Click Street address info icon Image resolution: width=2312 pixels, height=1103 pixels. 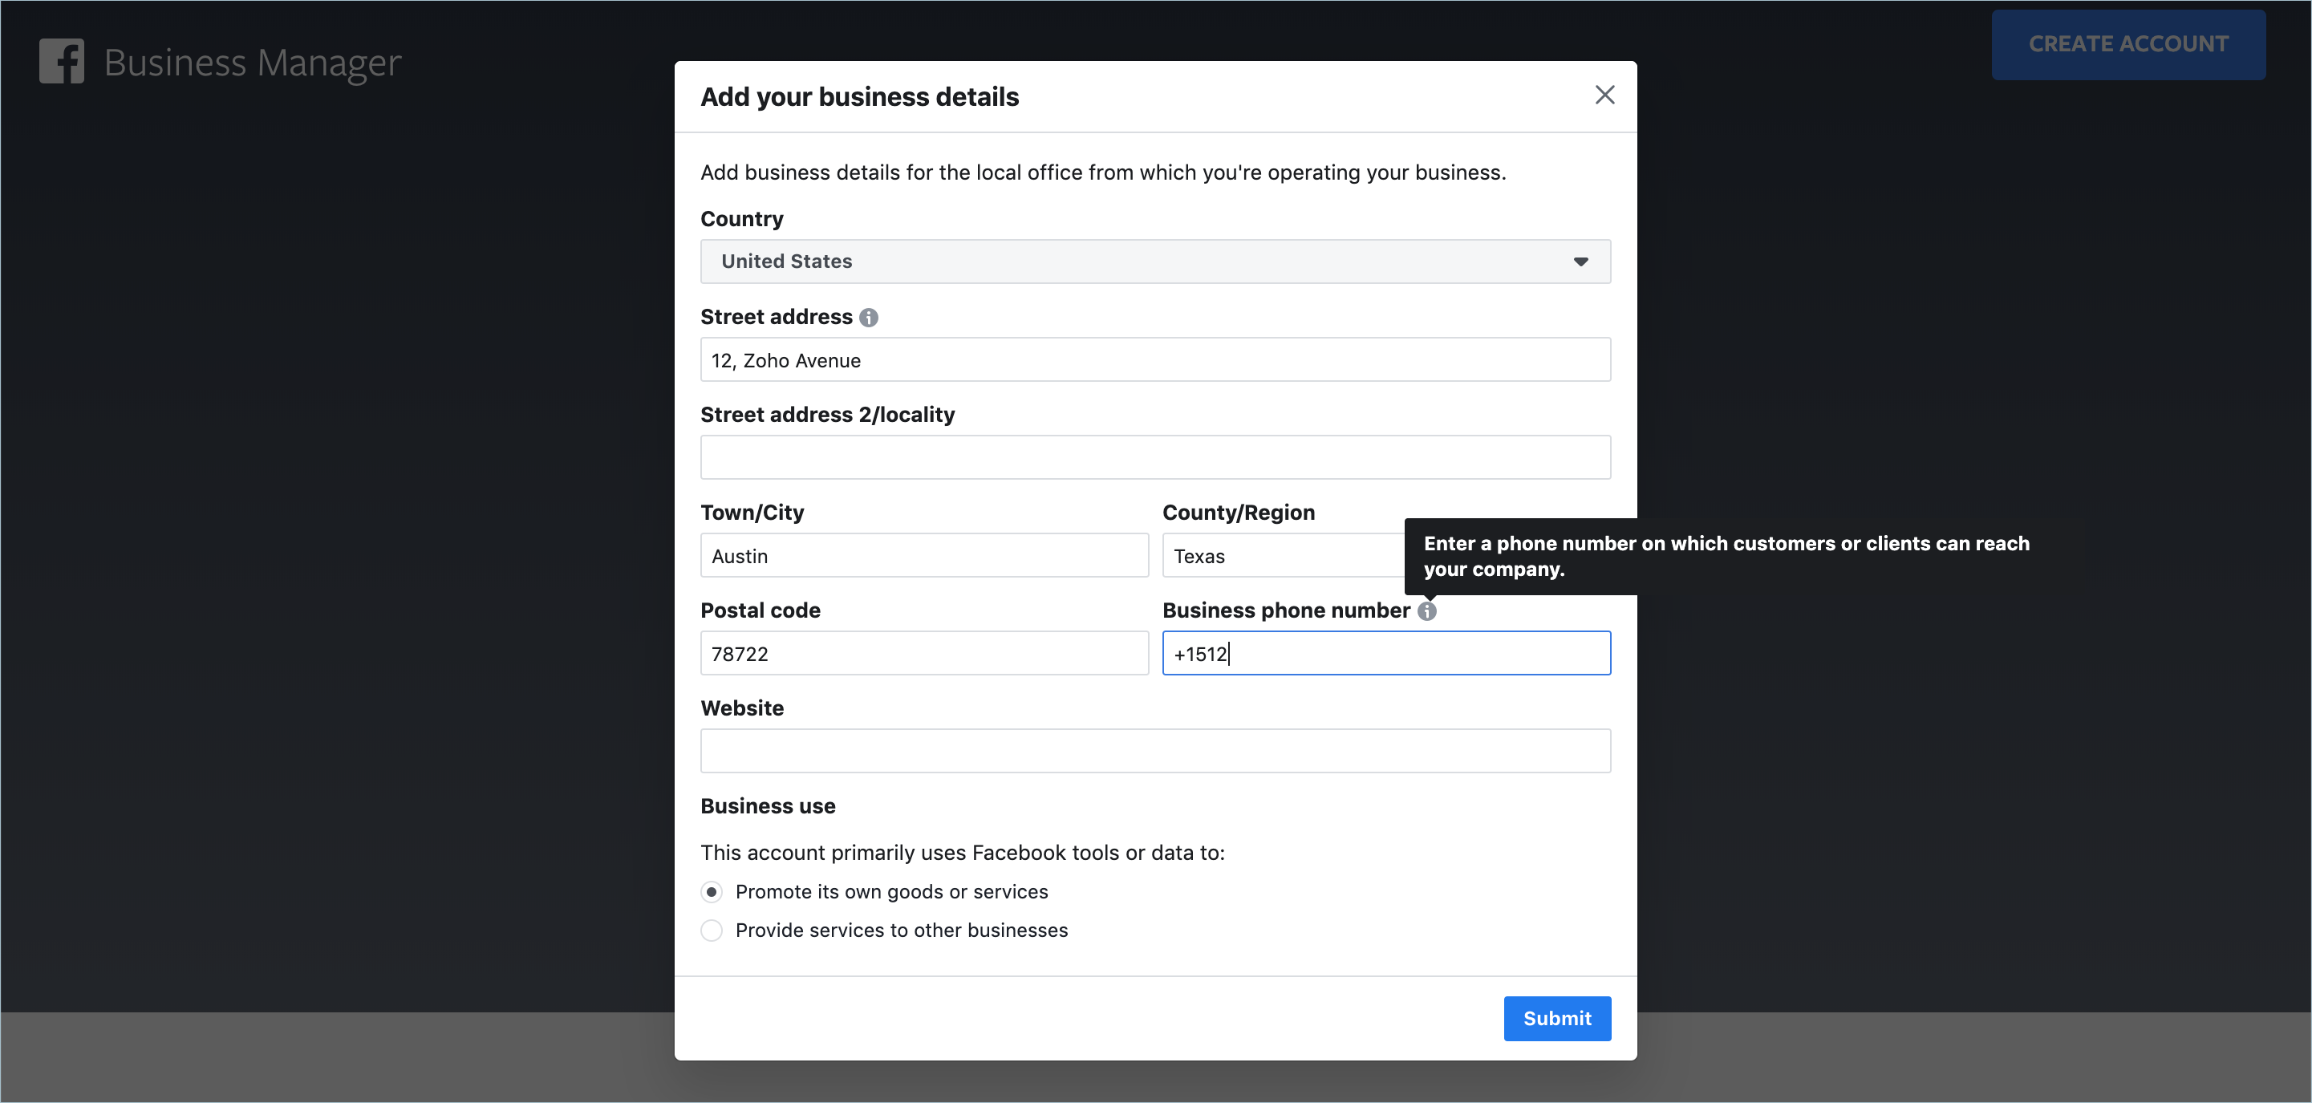pos(868,318)
